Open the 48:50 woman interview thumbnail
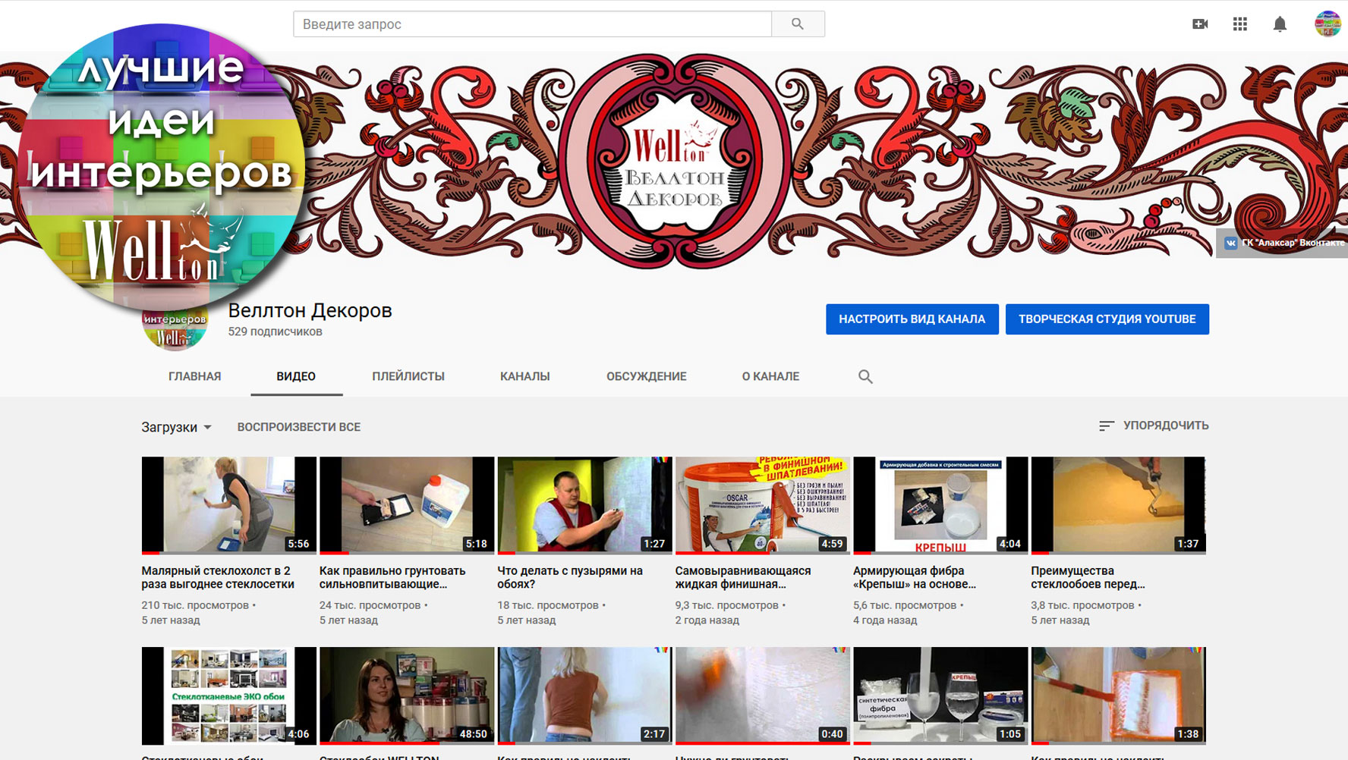 407,696
